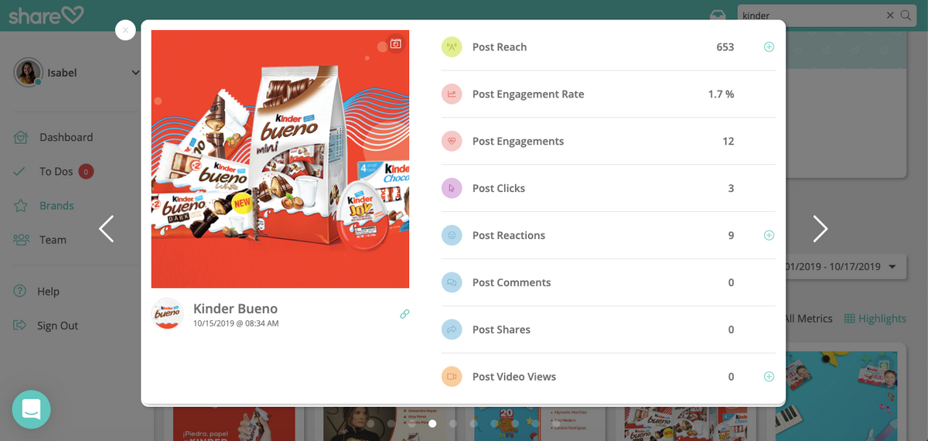Click the search magnifier icon
The width and height of the screenshot is (928, 441).
906,15
